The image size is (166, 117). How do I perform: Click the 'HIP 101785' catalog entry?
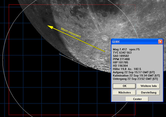coord(121,63)
